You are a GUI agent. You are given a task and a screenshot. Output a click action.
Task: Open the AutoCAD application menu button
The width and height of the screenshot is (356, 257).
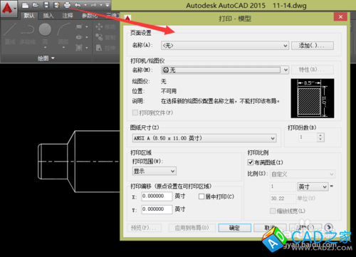coord(9,9)
